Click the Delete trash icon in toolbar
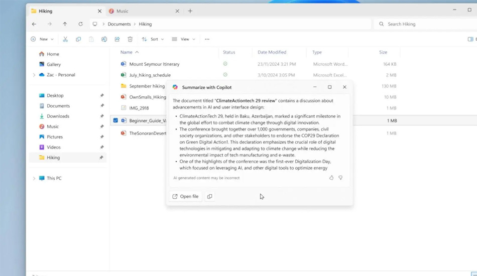The width and height of the screenshot is (477, 276). (130, 39)
